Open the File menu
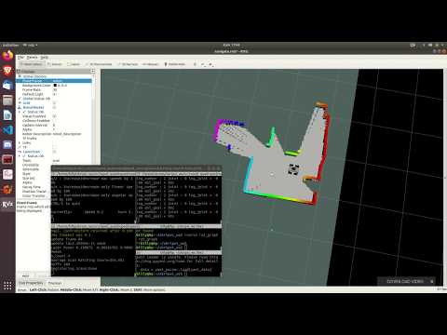 20,58
